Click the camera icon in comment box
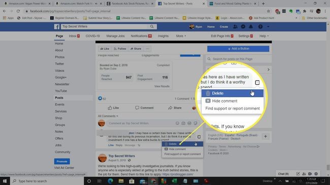 pyautogui.click(x=183, y=123)
